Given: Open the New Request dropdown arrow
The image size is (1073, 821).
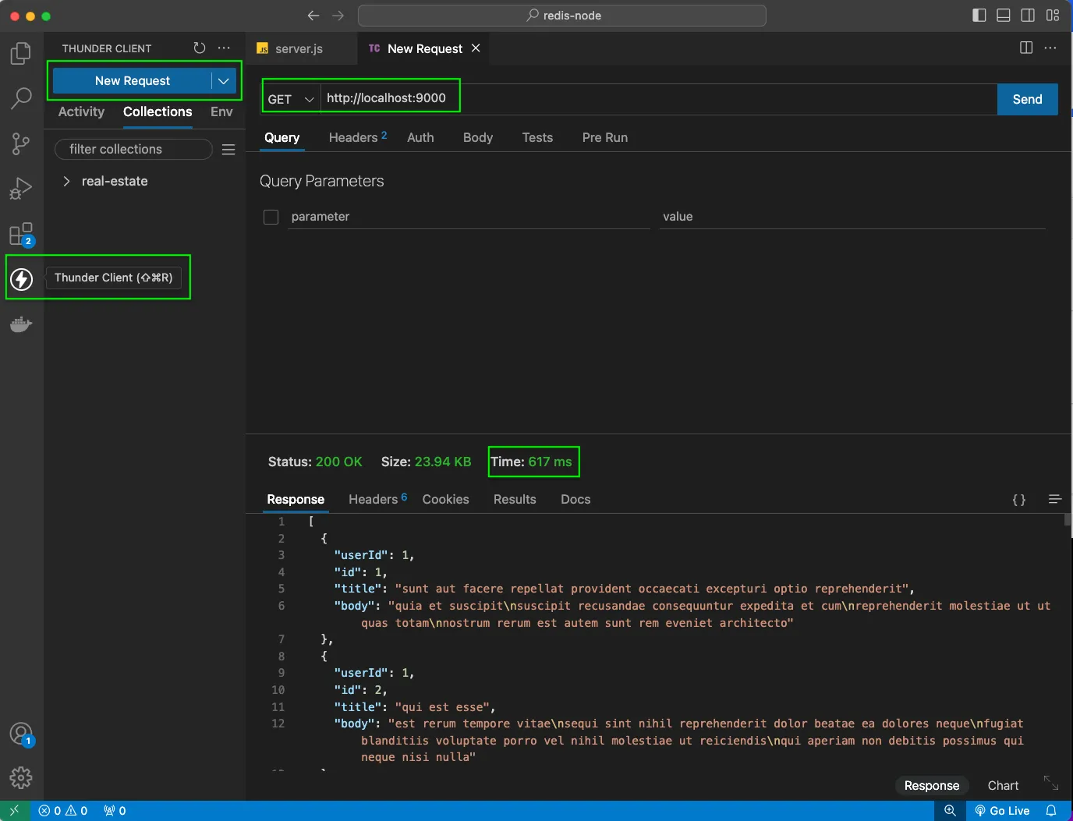Looking at the screenshot, I should tap(224, 81).
